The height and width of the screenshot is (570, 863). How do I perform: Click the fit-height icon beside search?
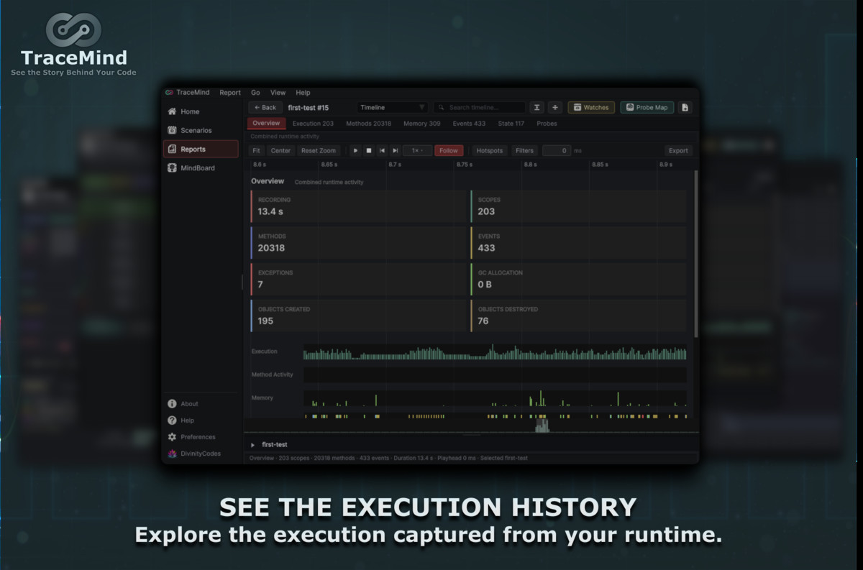tap(536, 107)
